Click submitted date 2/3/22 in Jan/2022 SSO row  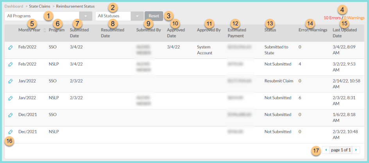tap(76, 81)
